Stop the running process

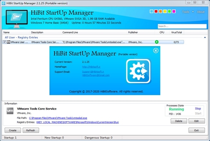tap(198, 109)
